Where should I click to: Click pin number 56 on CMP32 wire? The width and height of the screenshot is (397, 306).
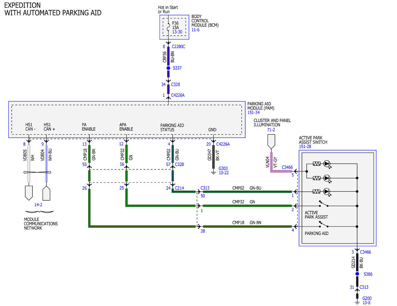(x=122, y=164)
